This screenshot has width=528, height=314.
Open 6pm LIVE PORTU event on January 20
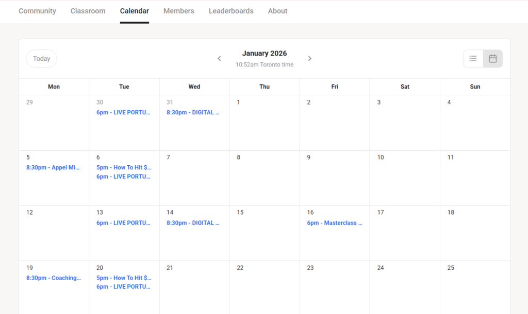click(124, 287)
